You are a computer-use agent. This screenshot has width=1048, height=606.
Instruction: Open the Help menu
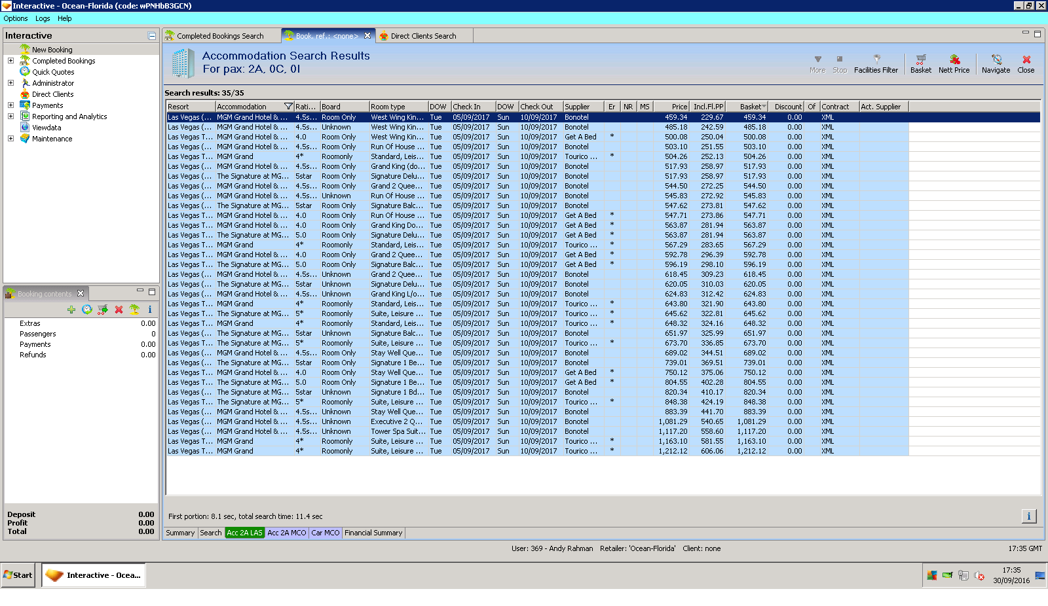pyautogui.click(x=64, y=18)
